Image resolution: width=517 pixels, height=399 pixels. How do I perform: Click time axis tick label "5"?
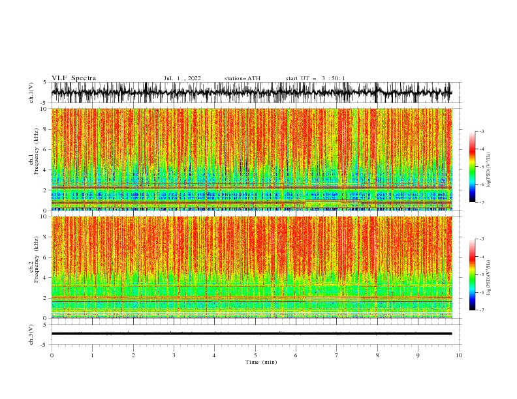coord(255,355)
